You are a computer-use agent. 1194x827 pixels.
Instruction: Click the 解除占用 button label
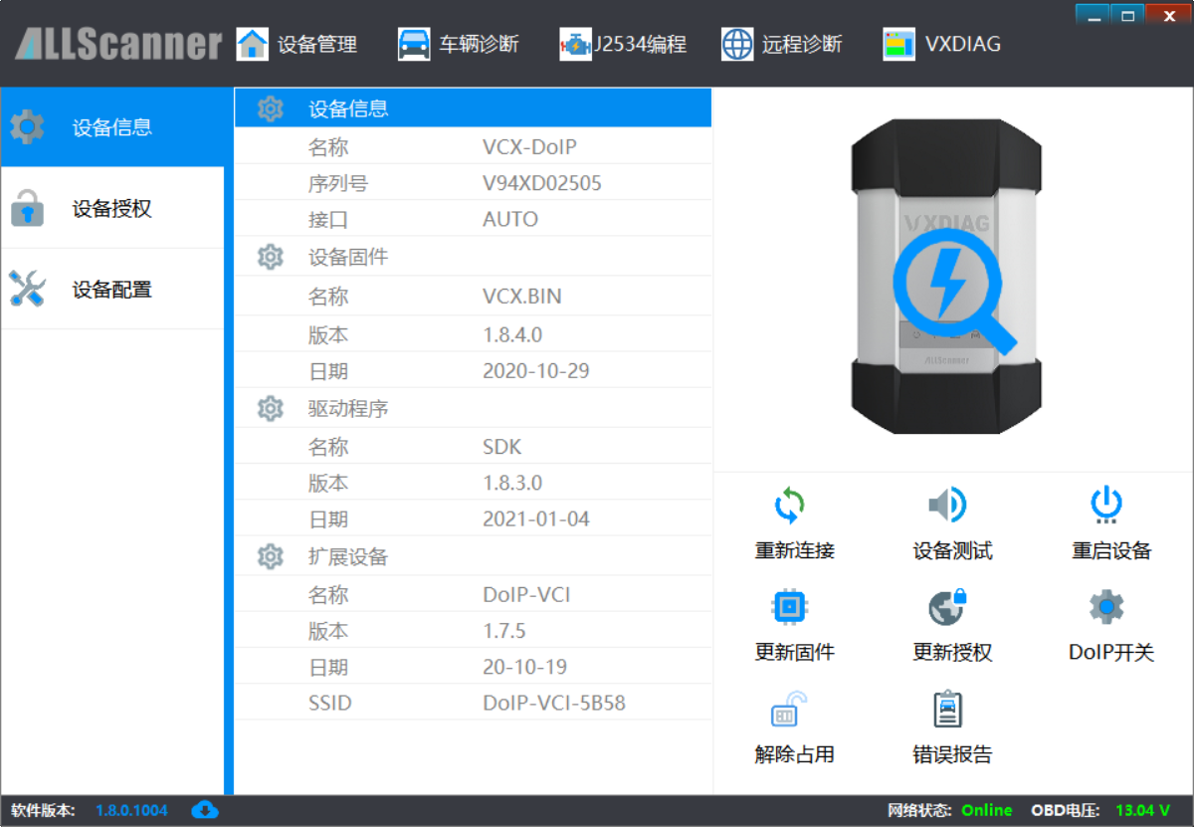coord(794,753)
